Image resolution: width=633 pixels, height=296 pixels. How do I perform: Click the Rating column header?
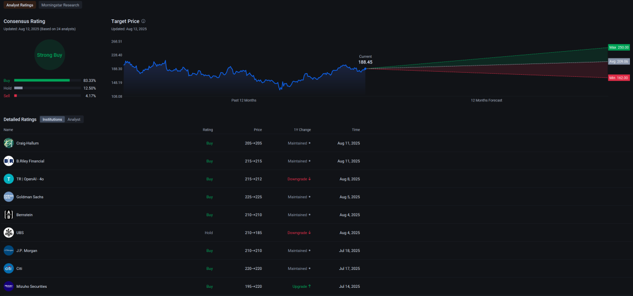208,130
